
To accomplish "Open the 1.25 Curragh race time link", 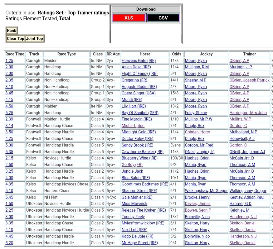I will (9, 61).
